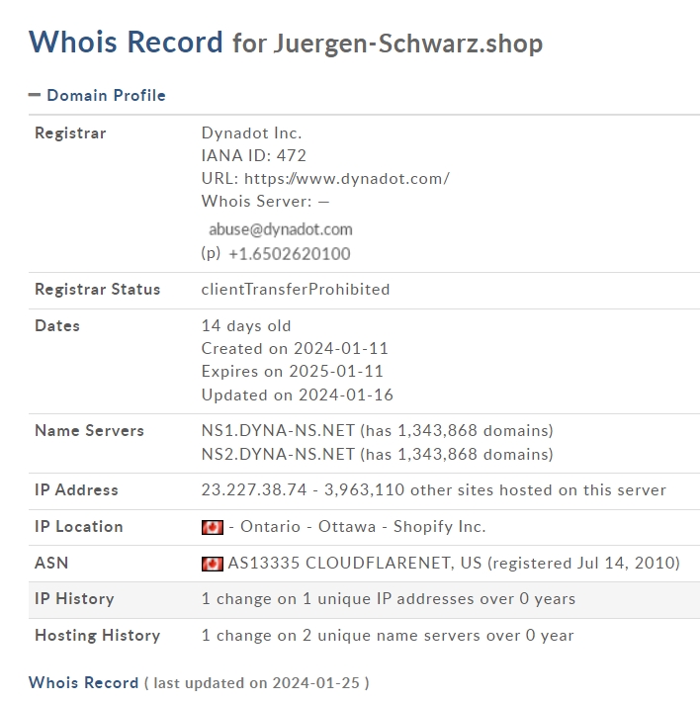Select Created on 2024-01-11 date
The height and width of the screenshot is (702, 700).
pyautogui.click(x=295, y=348)
